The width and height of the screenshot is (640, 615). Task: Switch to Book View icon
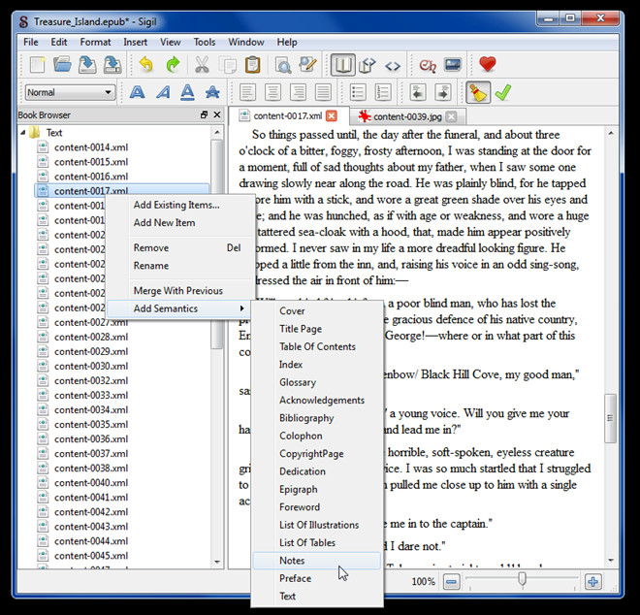343,65
